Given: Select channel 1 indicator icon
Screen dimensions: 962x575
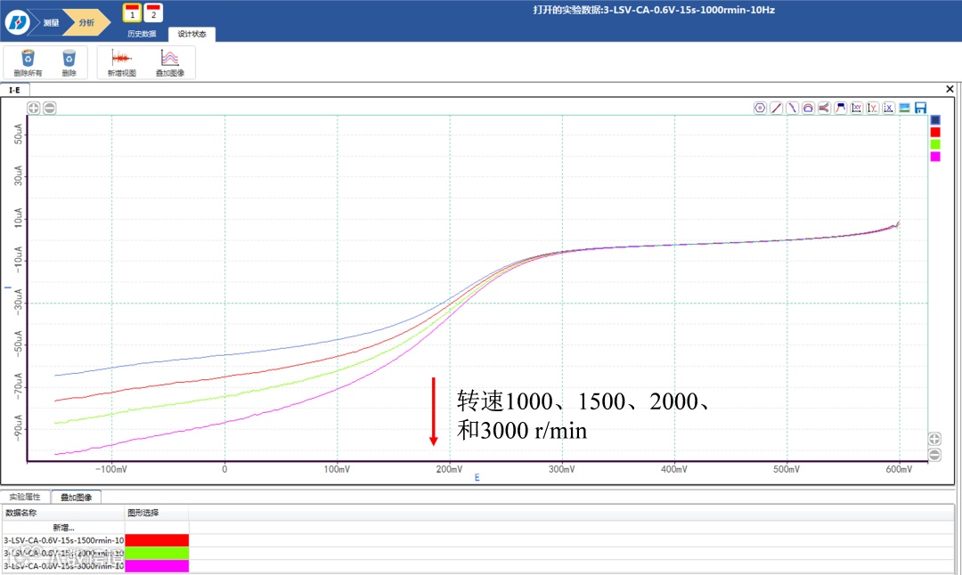Looking at the screenshot, I should [132, 12].
